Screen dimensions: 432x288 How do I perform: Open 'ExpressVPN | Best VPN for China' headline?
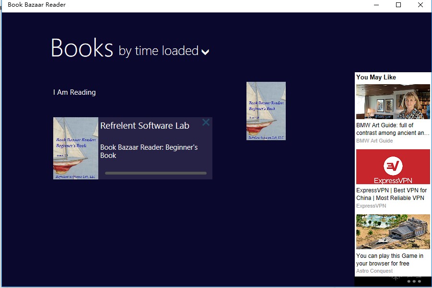[x=392, y=194]
